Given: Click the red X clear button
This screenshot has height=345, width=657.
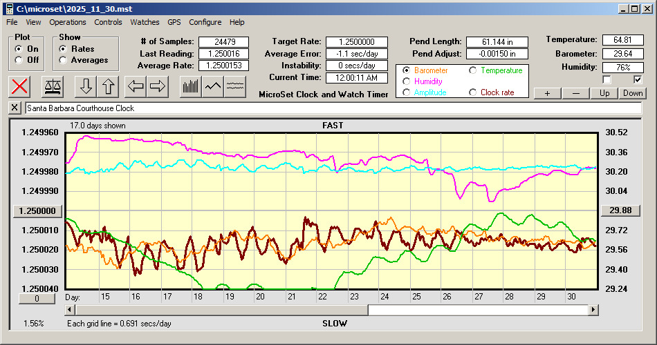Looking at the screenshot, I should (x=21, y=86).
